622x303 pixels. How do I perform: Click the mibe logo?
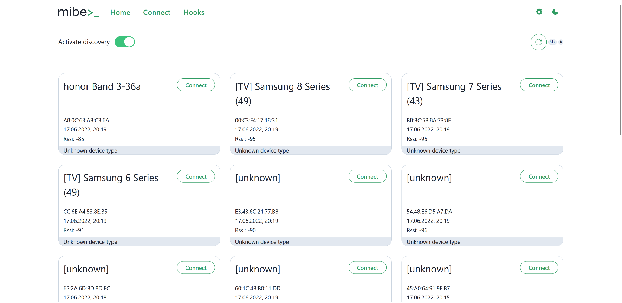(x=78, y=12)
